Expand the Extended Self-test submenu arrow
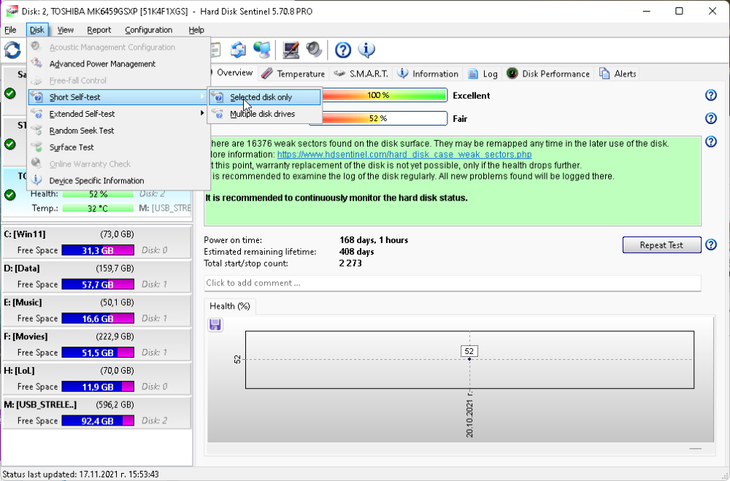 [x=202, y=113]
